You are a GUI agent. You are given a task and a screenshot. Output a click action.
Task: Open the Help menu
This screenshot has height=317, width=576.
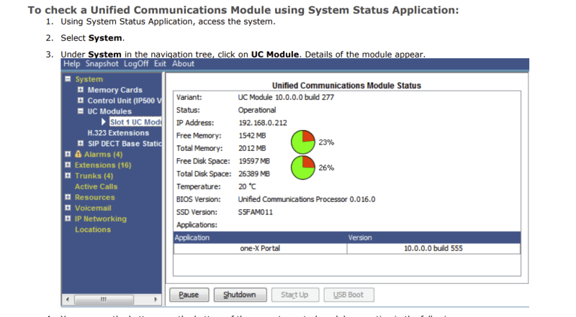point(71,64)
